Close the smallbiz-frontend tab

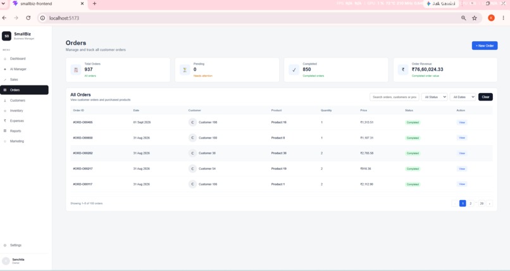pos(82,4)
